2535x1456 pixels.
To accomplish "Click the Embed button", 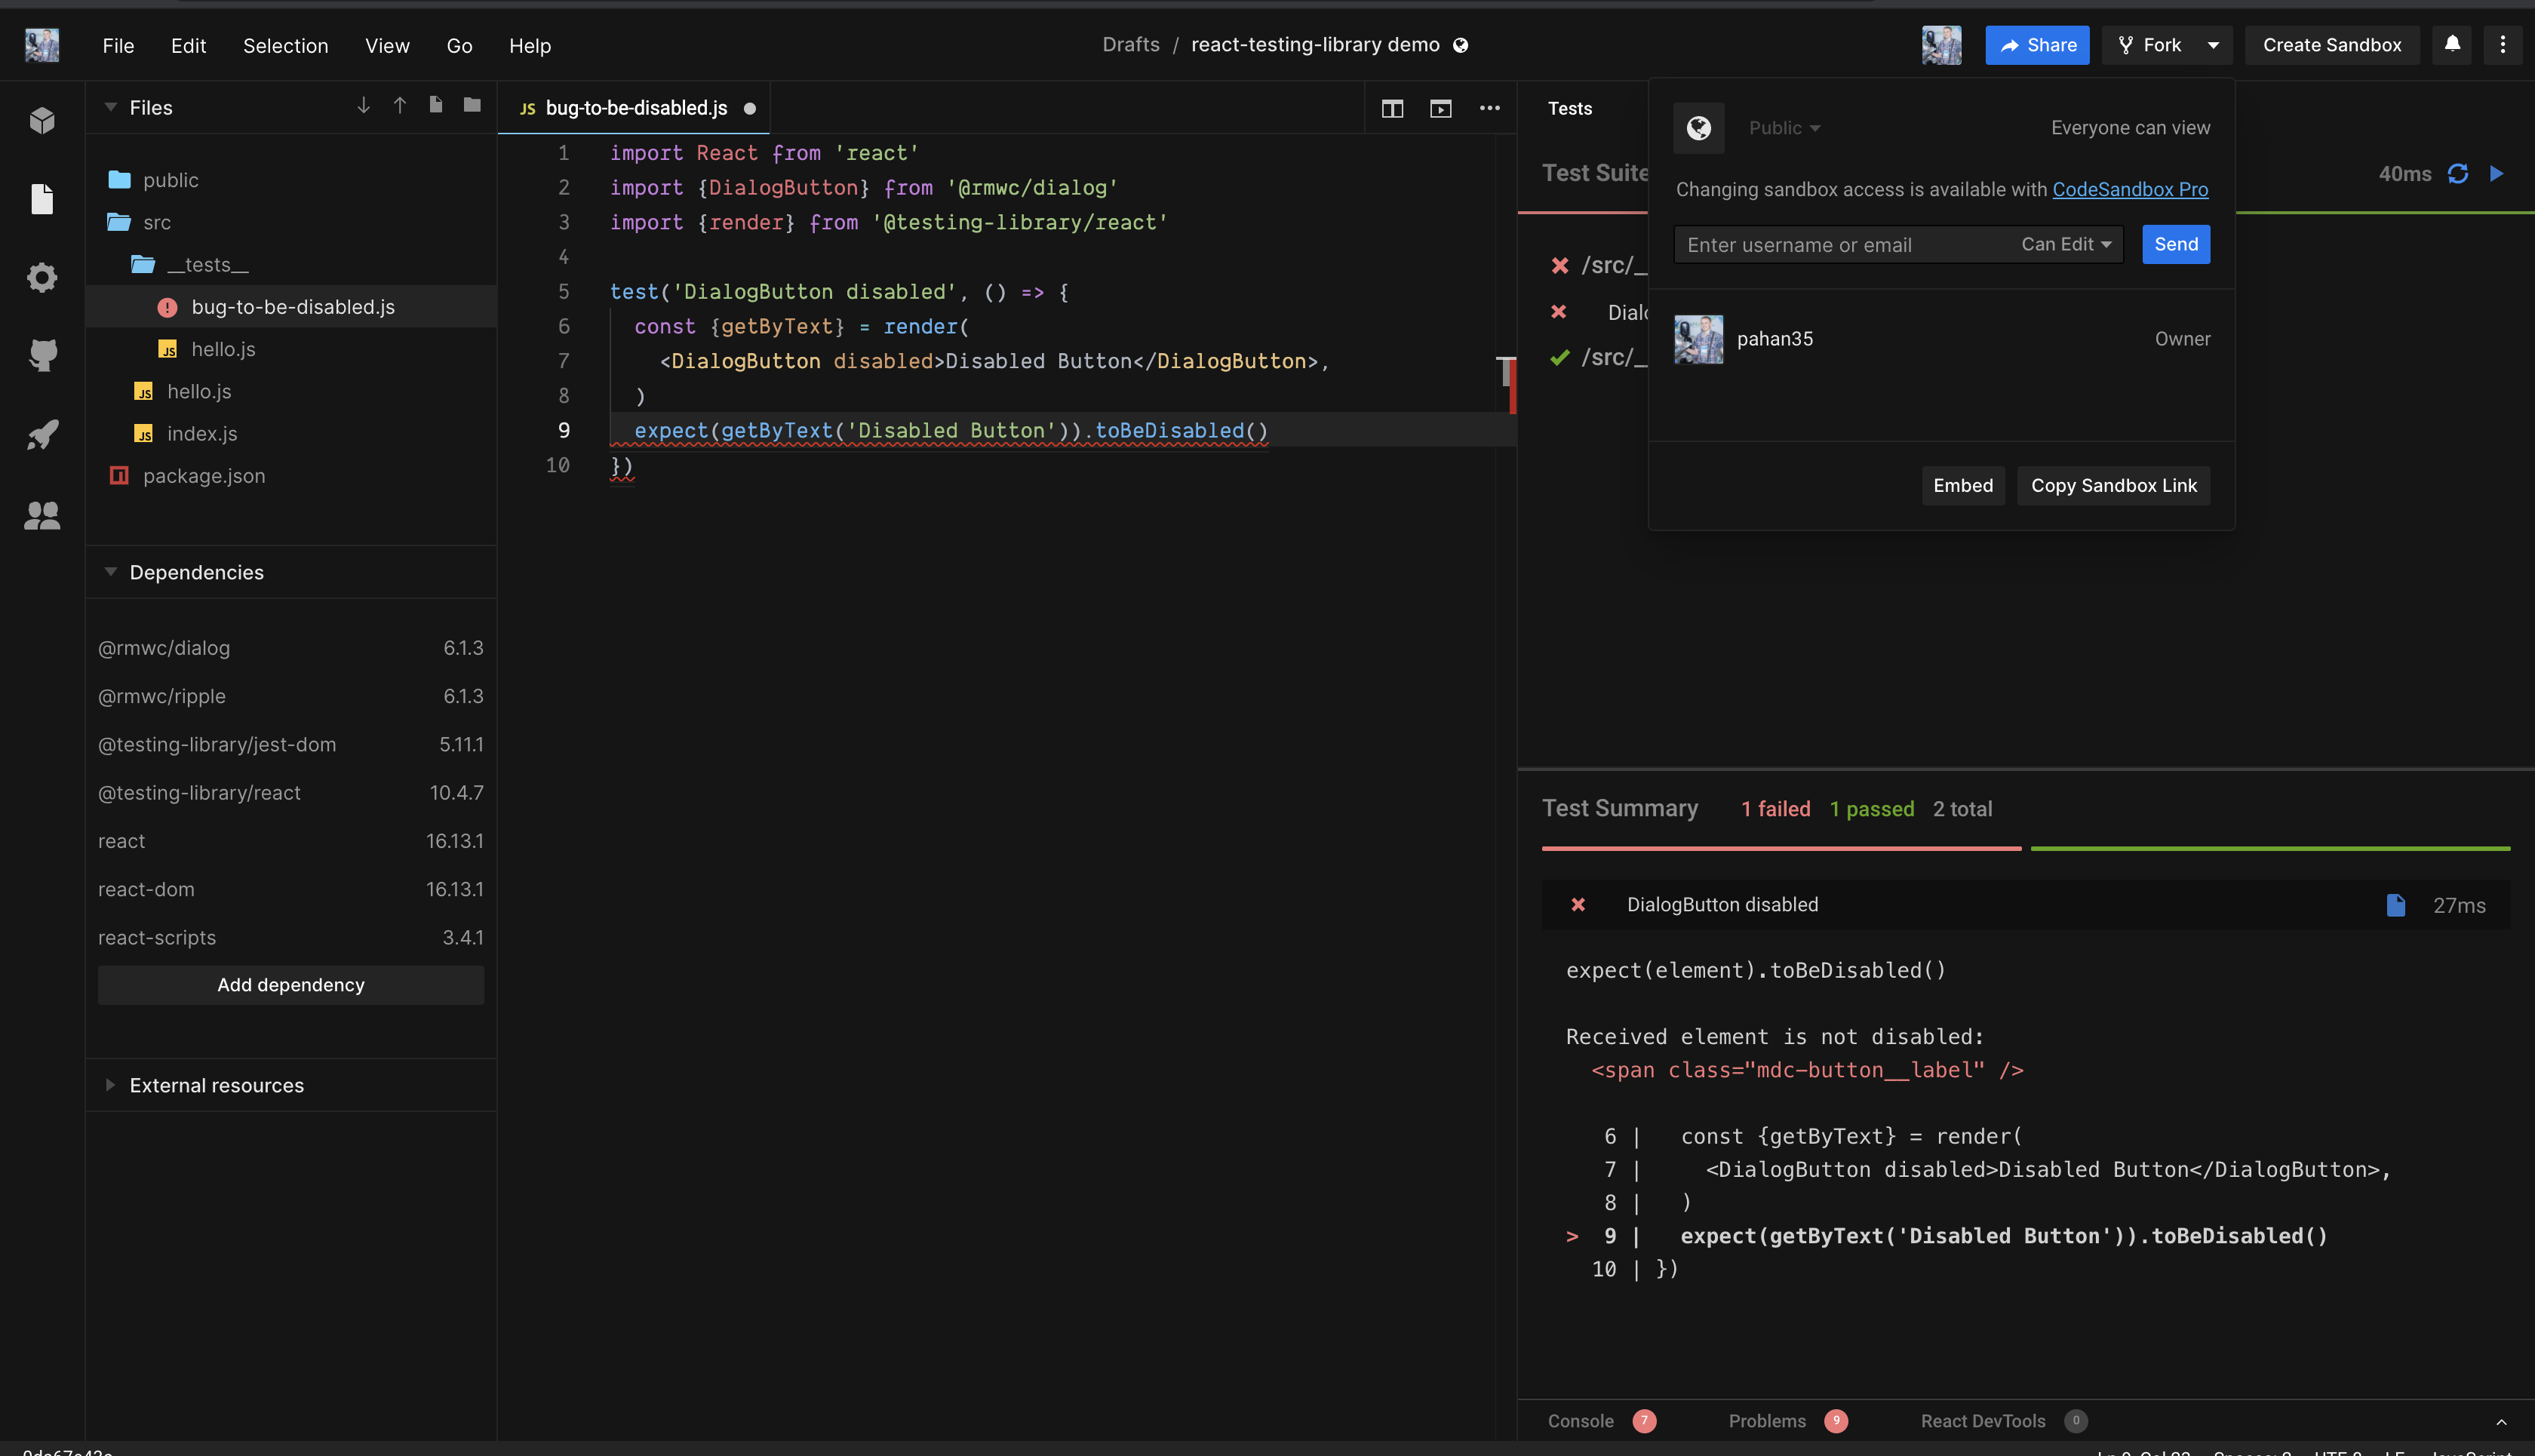I will click(1962, 485).
